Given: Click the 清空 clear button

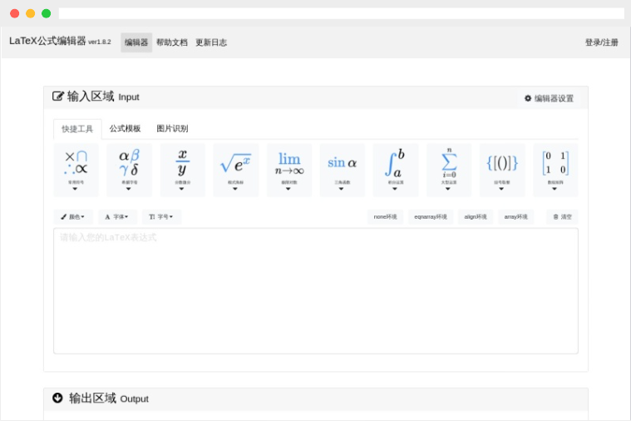Looking at the screenshot, I should (x=562, y=217).
